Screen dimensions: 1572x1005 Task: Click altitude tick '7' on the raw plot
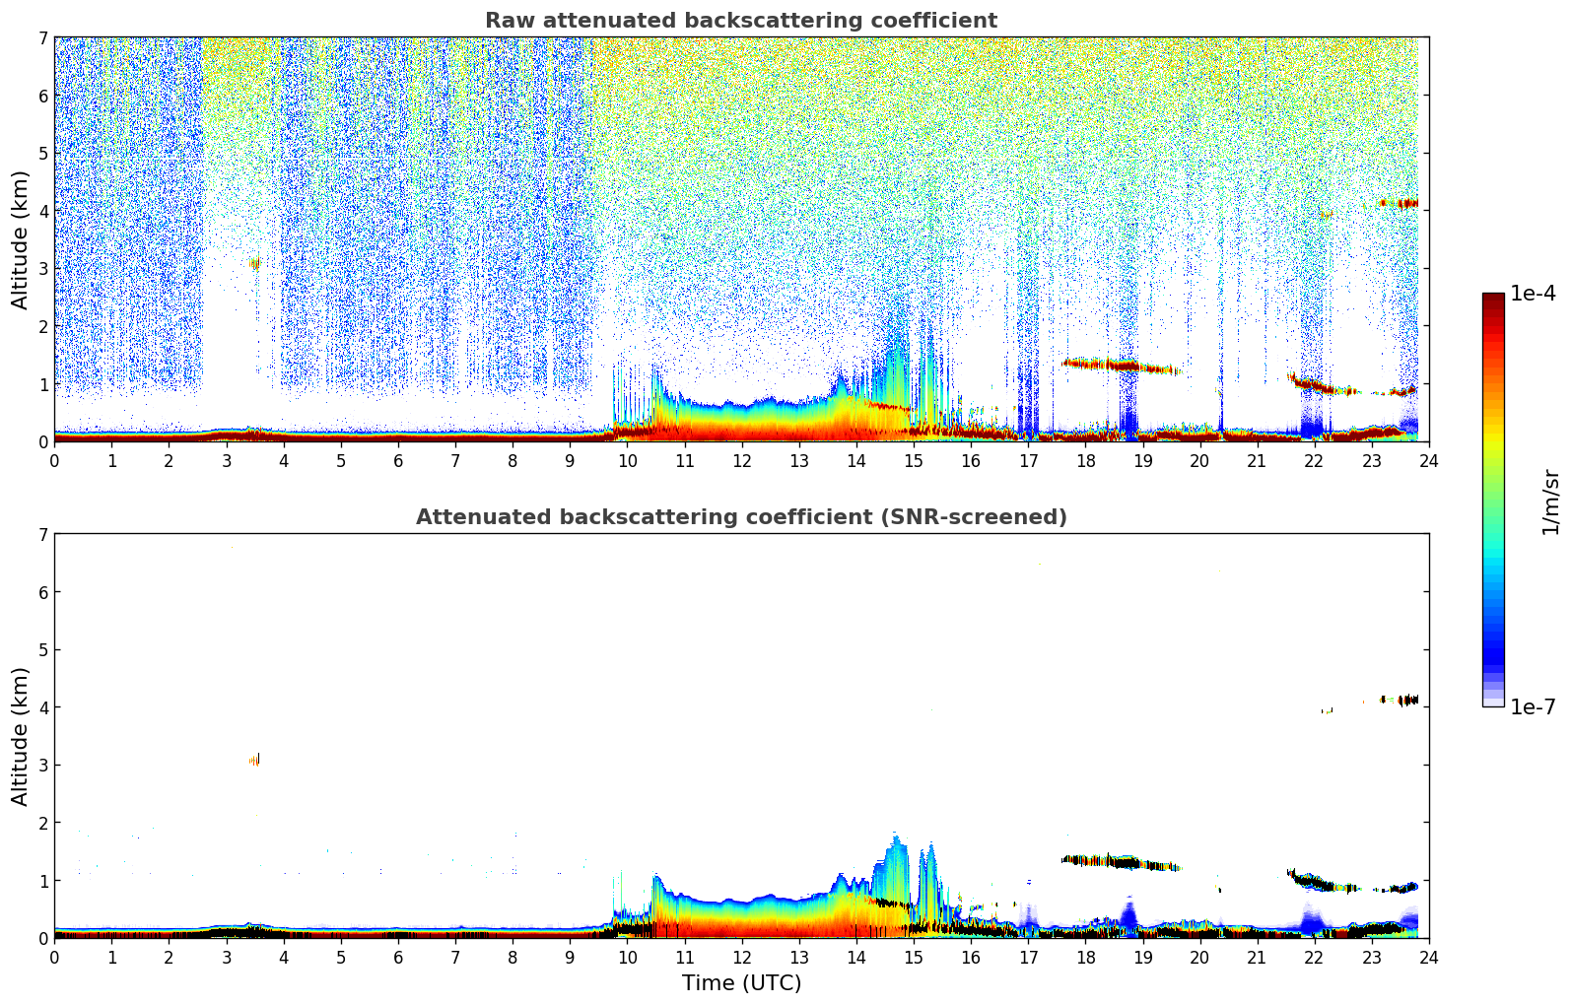coord(42,38)
